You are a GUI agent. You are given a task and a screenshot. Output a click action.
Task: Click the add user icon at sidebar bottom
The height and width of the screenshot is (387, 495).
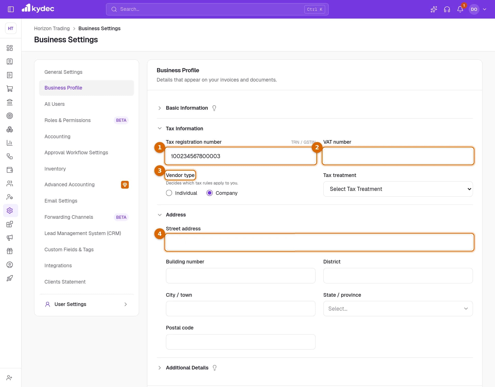[x=10, y=378]
